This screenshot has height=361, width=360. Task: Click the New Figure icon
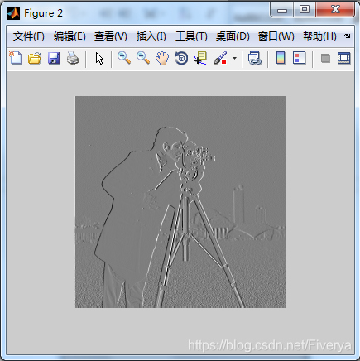(x=16, y=58)
